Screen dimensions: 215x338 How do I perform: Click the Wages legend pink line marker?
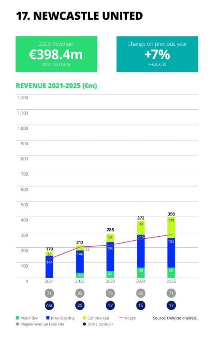click(121, 318)
